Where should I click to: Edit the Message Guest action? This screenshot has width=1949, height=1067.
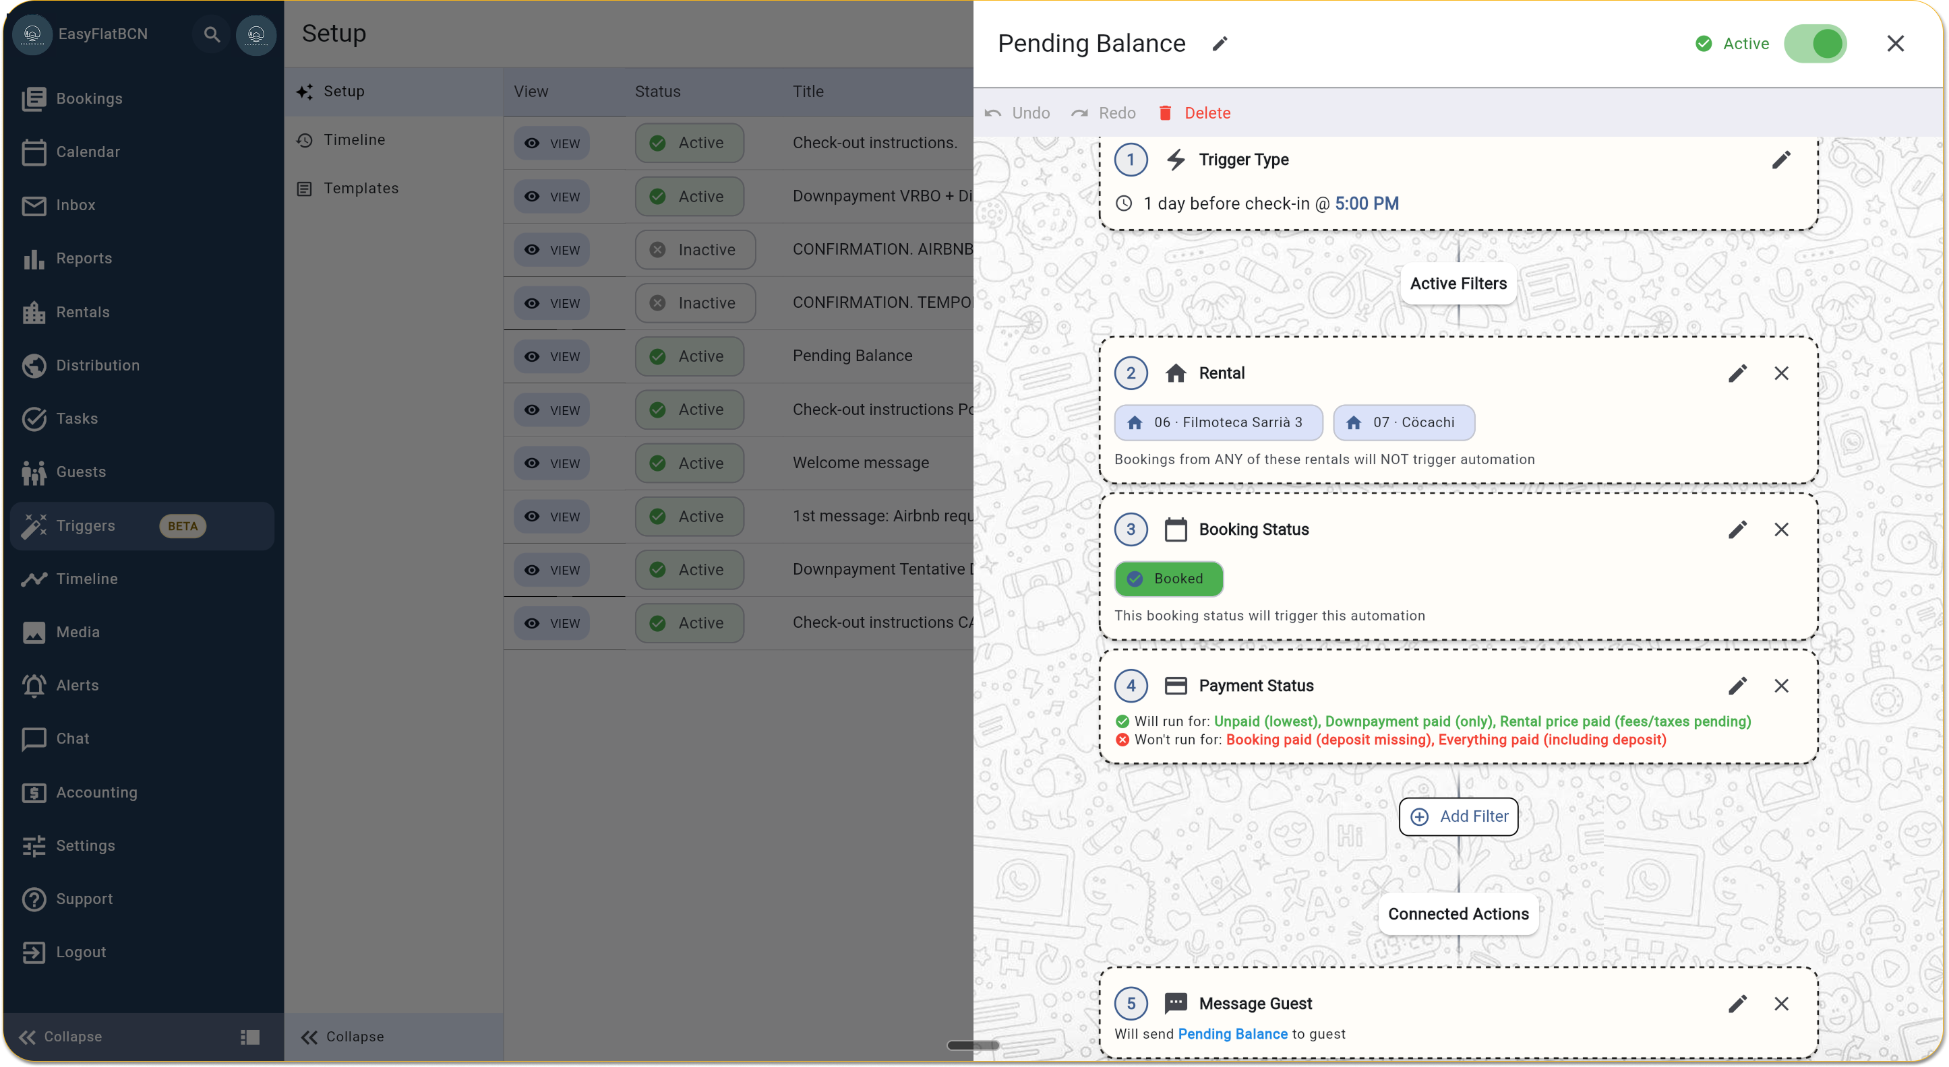tap(1737, 1004)
